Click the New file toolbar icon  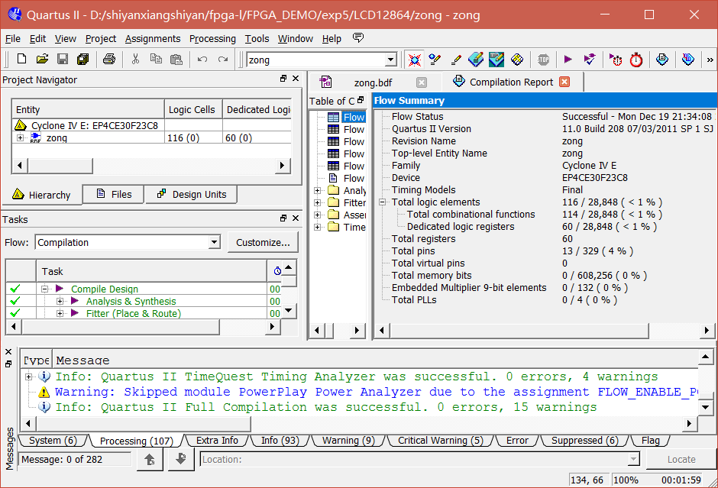click(21, 59)
